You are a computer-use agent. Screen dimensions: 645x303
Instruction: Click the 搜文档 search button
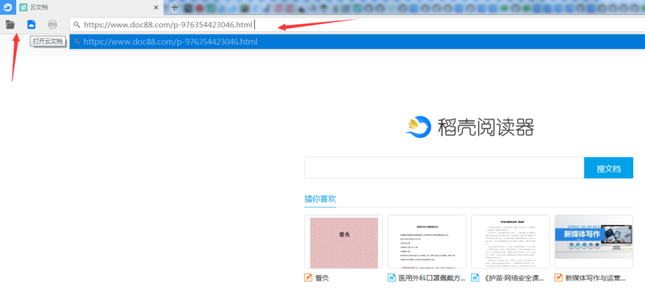(609, 168)
